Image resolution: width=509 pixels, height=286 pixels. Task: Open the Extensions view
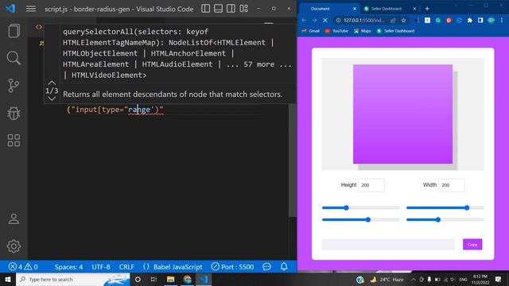tap(14, 141)
